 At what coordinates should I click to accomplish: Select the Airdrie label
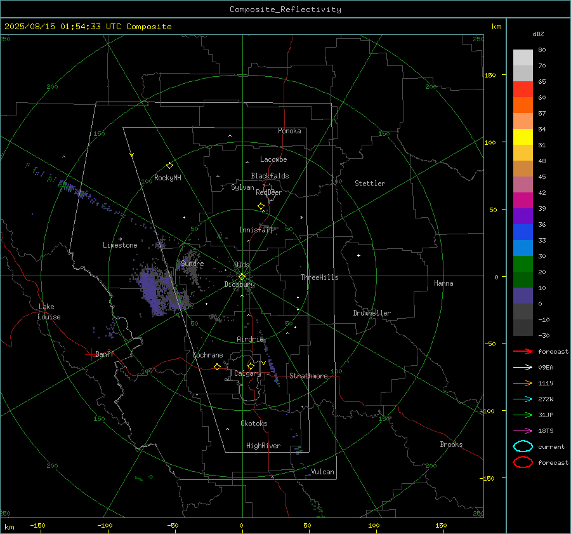[250, 339]
